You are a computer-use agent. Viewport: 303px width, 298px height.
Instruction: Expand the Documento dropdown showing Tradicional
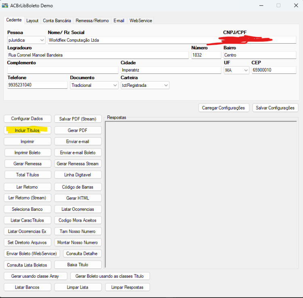point(94,85)
